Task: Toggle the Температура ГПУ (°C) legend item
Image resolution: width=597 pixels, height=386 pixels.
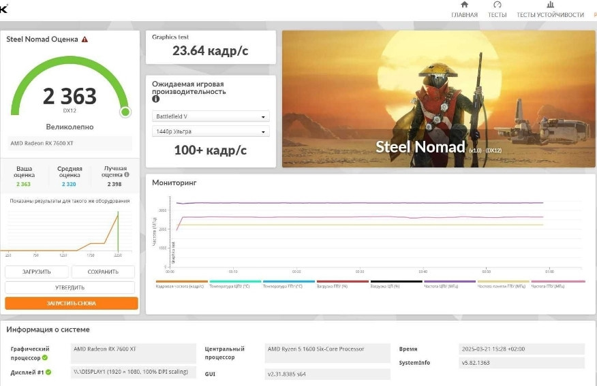Action: coord(288,284)
